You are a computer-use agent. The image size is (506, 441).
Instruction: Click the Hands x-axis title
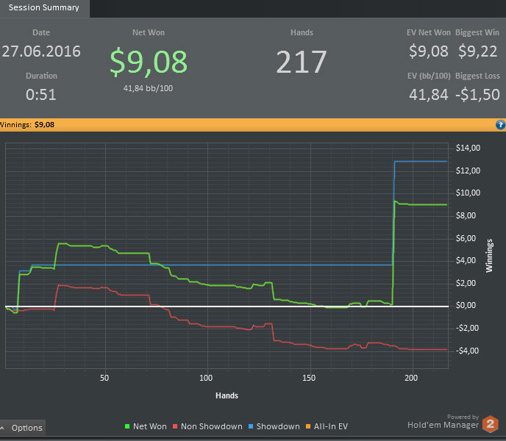click(x=227, y=395)
